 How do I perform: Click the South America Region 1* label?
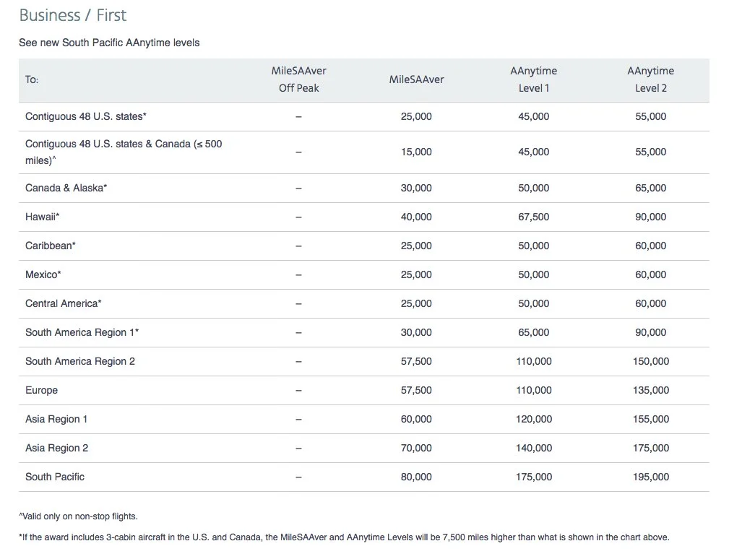[82, 332]
